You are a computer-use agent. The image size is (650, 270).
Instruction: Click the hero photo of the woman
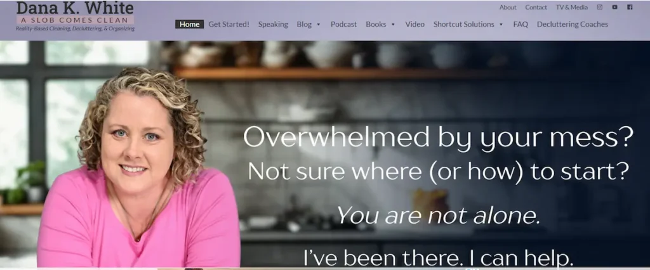tap(139, 168)
